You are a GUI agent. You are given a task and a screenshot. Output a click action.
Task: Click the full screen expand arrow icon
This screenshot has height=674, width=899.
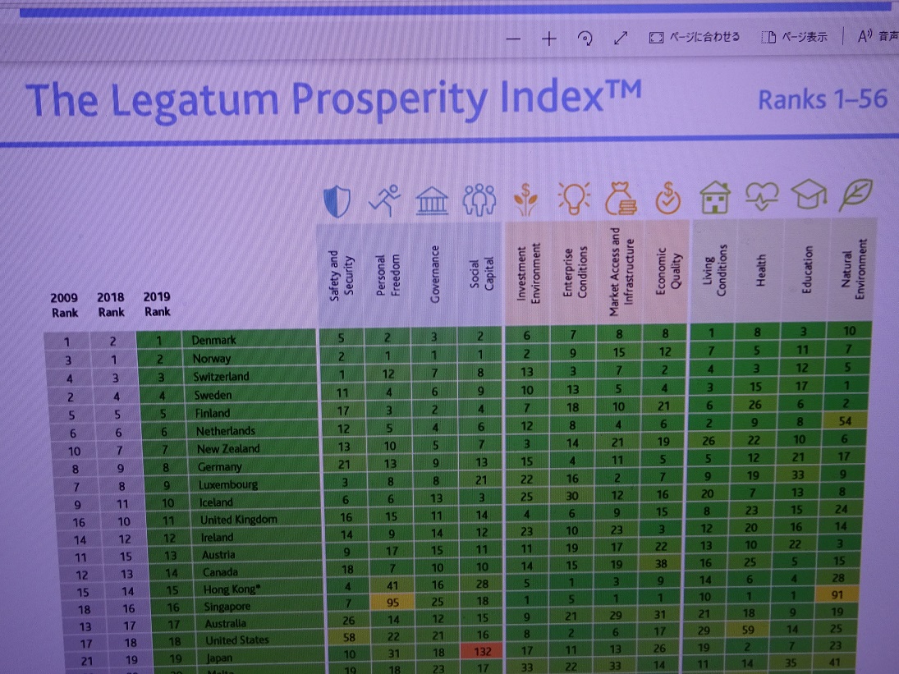(x=621, y=38)
